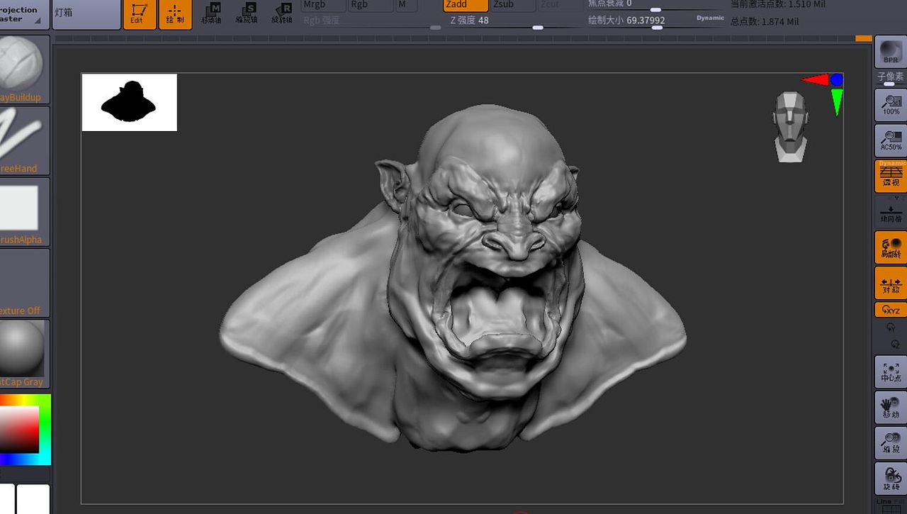The image size is (907, 514).
Task: Click the main color swatch below picker
Action: pyautogui.click(x=33, y=499)
